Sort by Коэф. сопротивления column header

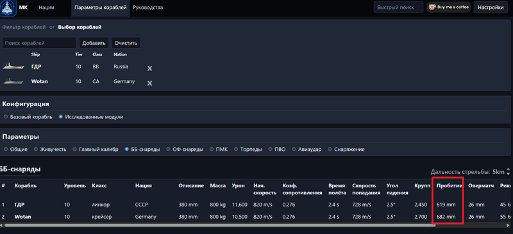coord(302,189)
